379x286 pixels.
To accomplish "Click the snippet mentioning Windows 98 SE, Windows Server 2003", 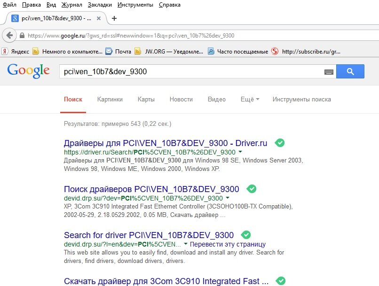I will [183, 164].
